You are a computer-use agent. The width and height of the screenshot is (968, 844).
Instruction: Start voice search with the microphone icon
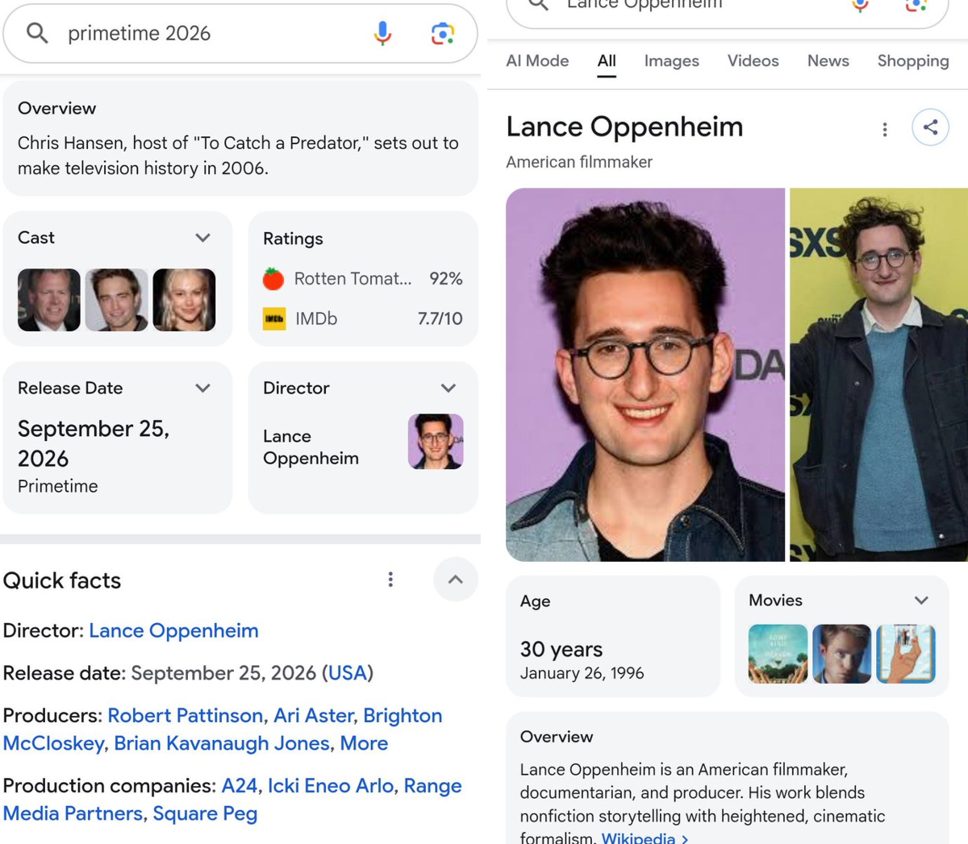click(382, 33)
